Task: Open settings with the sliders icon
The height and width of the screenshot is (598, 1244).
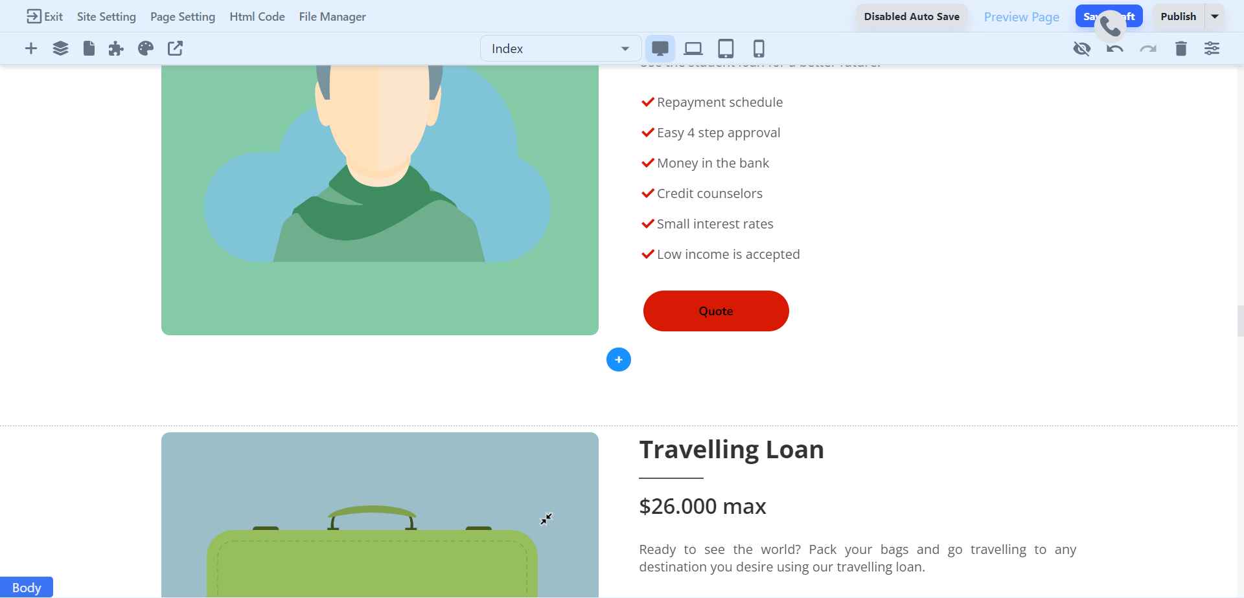Action: (x=1213, y=48)
